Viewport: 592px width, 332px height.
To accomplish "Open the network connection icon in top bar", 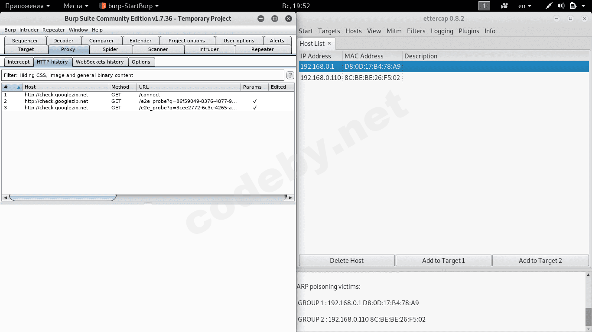I will (x=549, y=6).
